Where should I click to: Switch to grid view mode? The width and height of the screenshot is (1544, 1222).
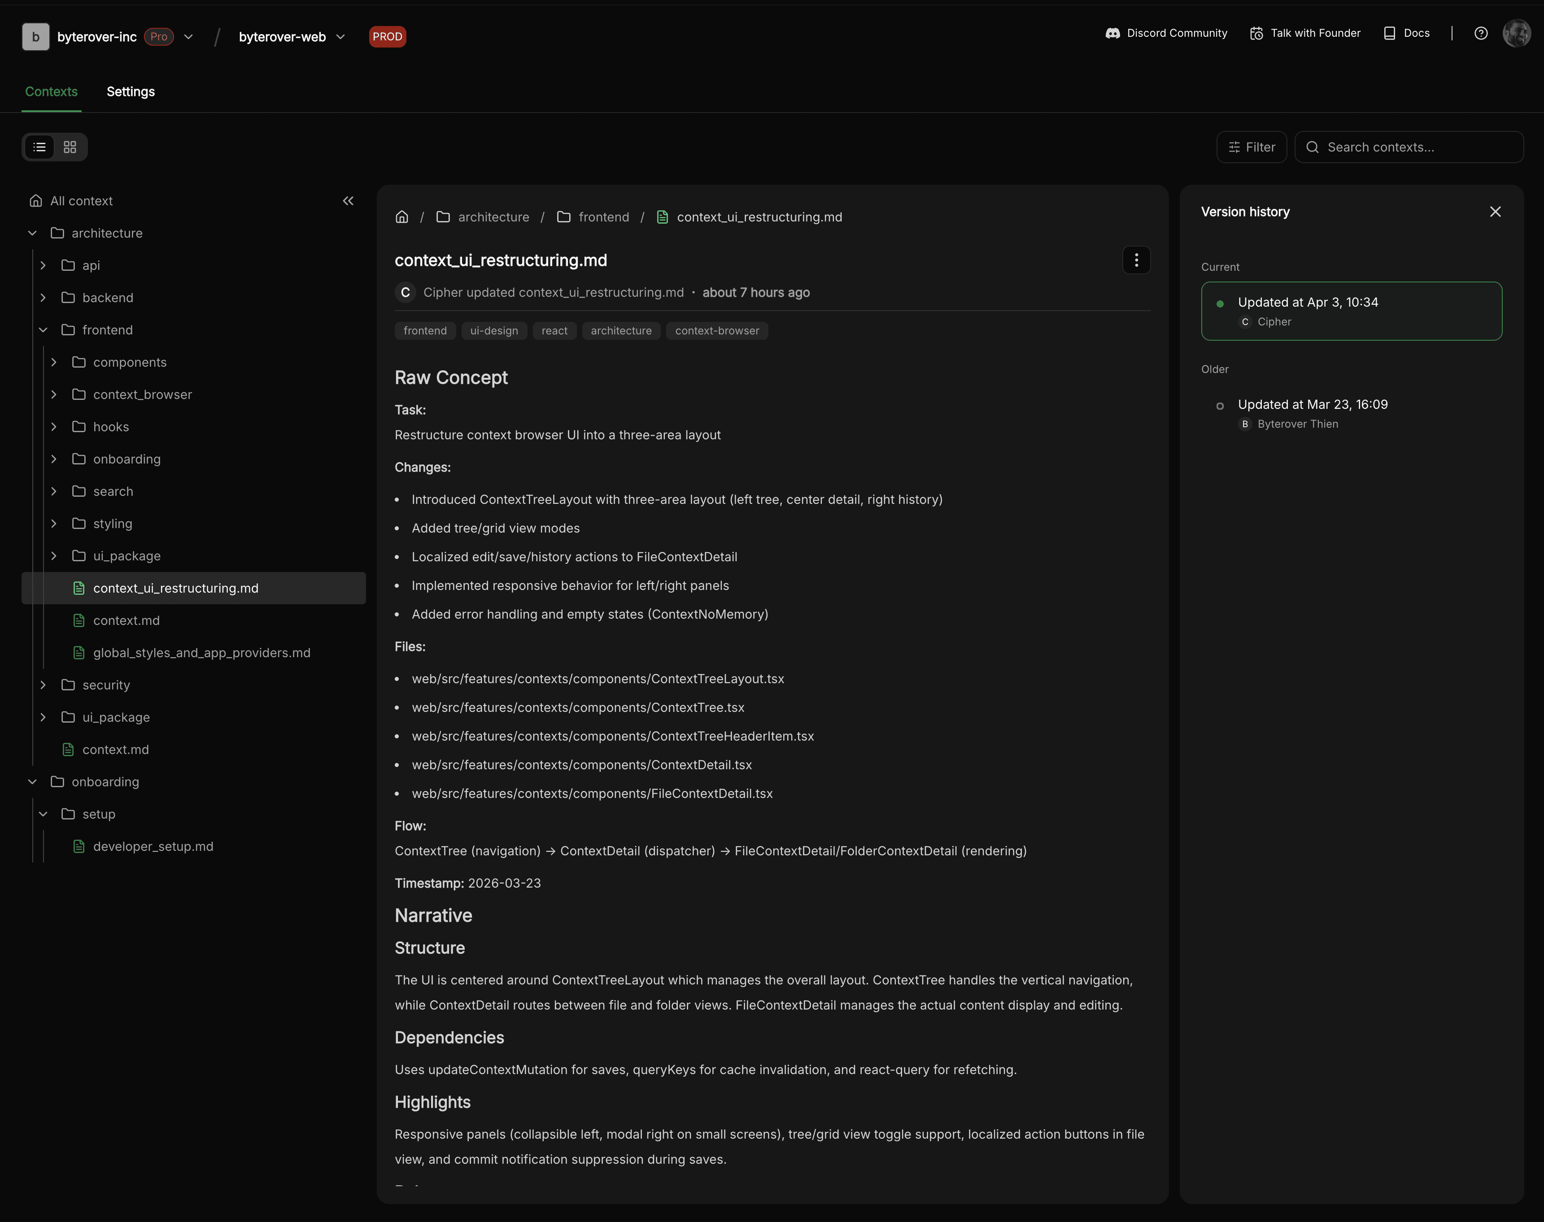pos(70,147)
